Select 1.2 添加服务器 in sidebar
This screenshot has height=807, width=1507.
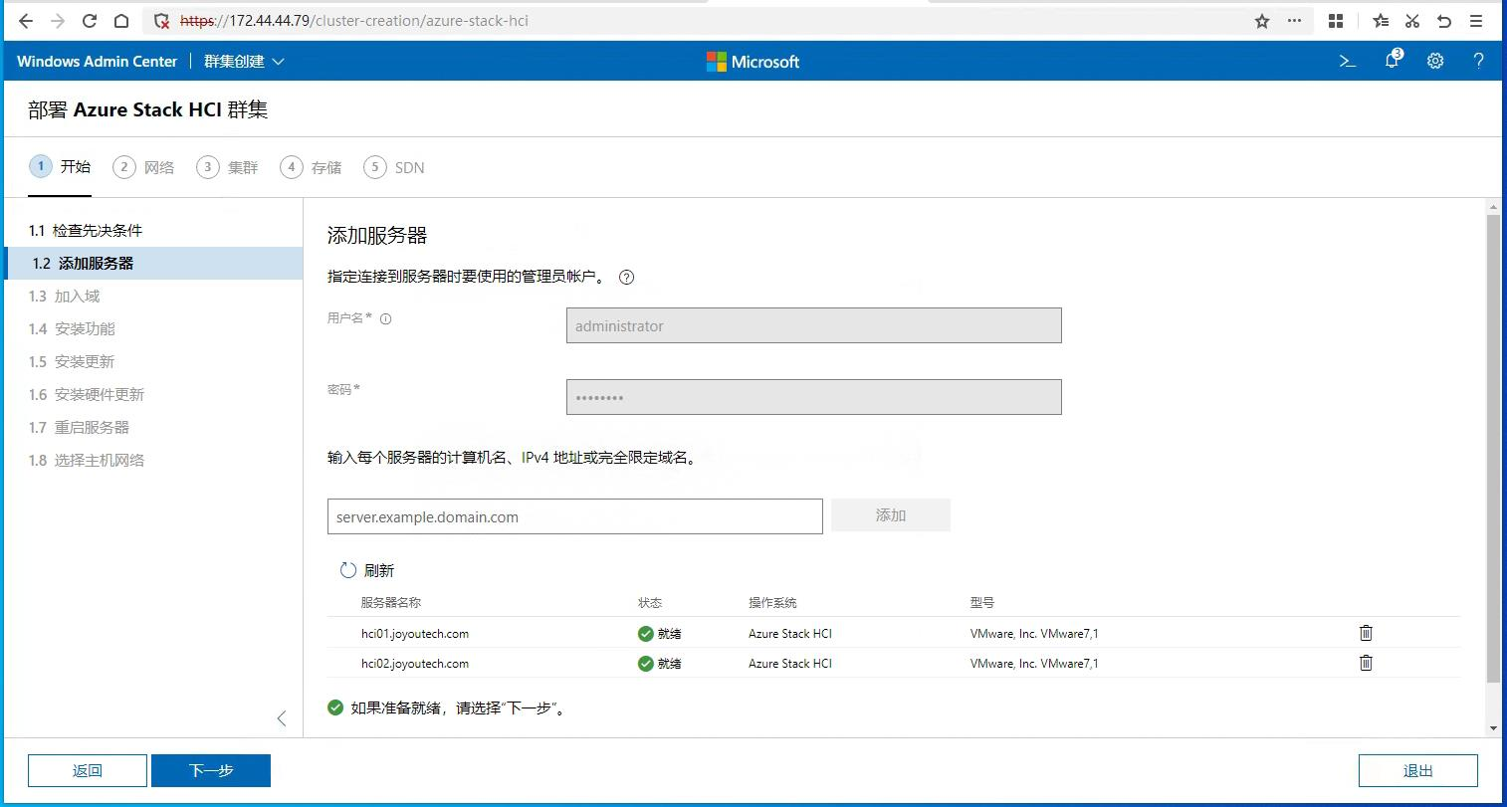click(x=153, y=264)
